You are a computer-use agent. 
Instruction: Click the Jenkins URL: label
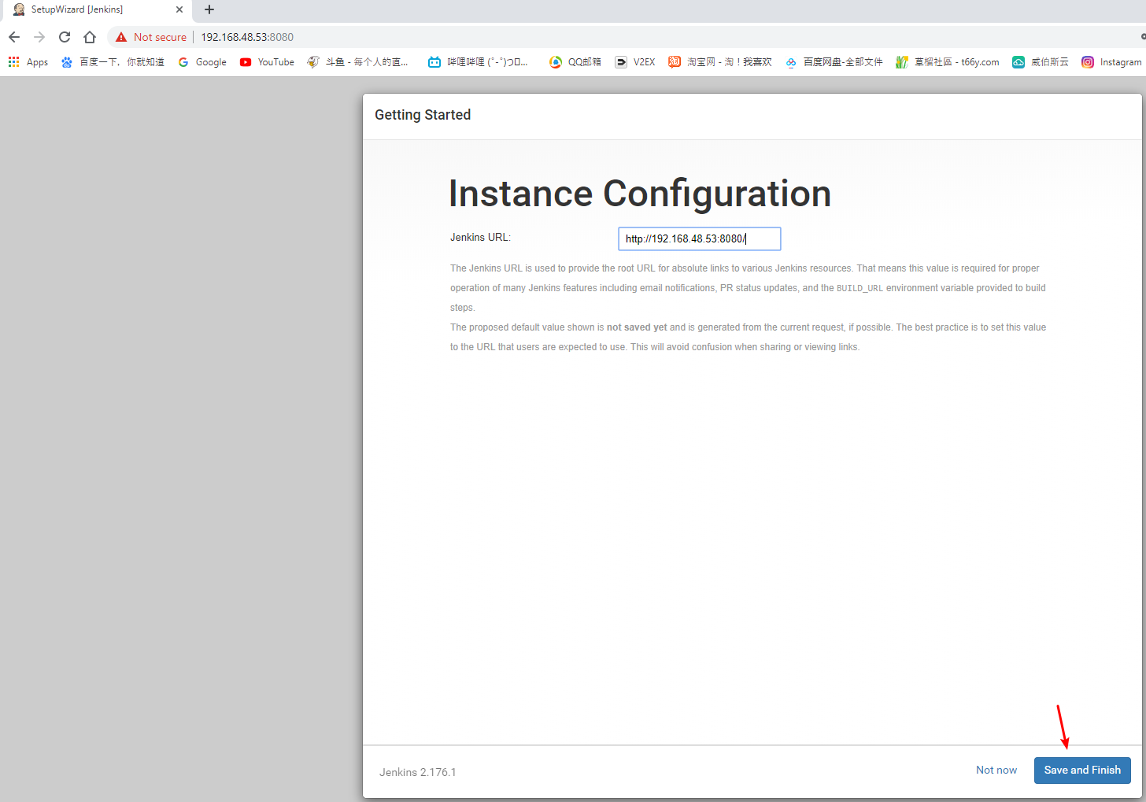(480, 237)
